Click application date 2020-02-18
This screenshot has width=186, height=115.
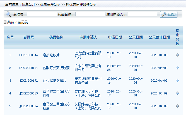pos(114,55)
